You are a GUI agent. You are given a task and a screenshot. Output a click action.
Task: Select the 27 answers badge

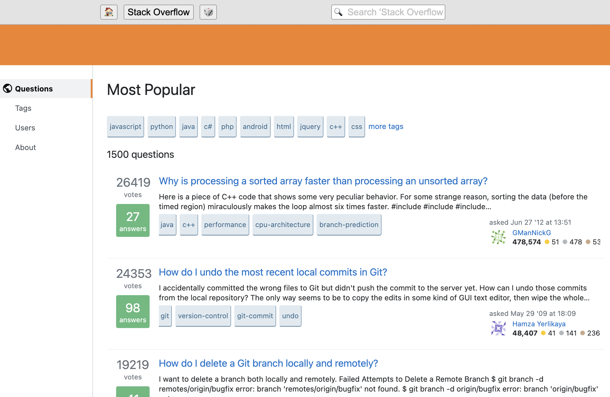[133, 220]
